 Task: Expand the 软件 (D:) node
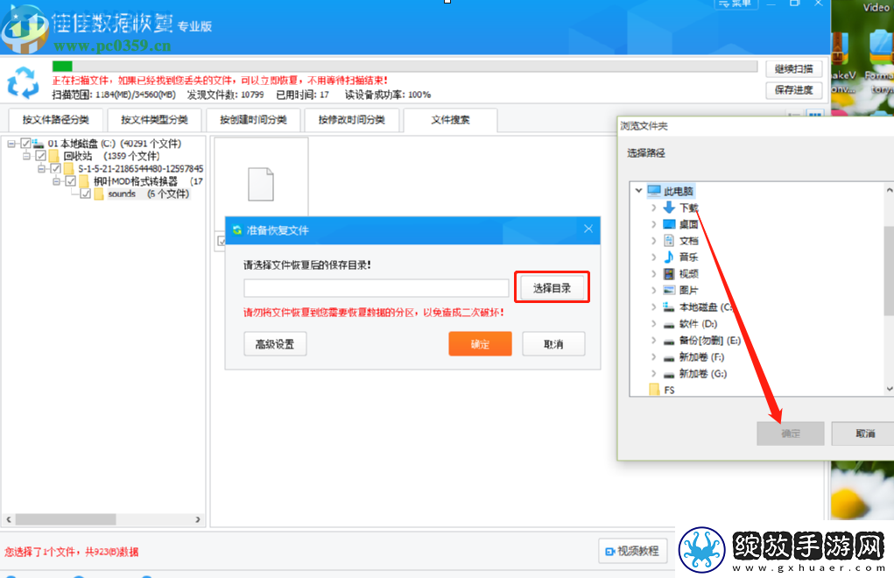(x=653, y=324)
